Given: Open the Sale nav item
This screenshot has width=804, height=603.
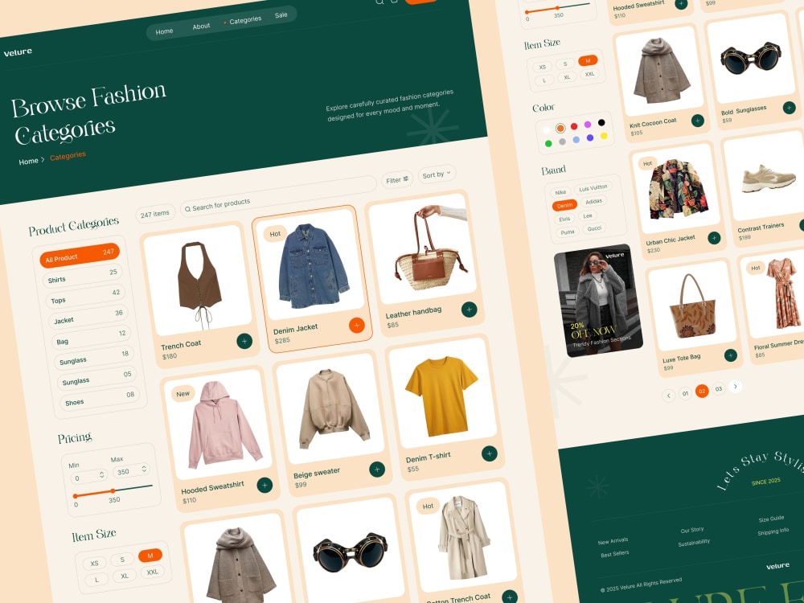Looking at the screenshot, I should pyautogui.click(x=281, y=14).
